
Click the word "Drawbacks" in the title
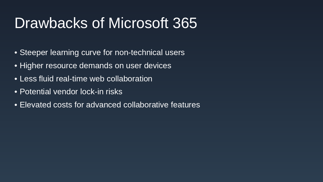(x=51, y=23)
